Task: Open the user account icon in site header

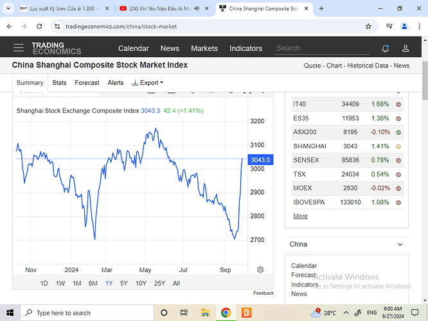Action: [x=406, y=49]
